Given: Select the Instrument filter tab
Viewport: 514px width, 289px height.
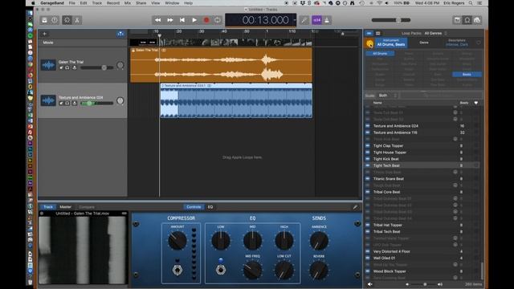Looking at the screenshot, I should 391,43.
